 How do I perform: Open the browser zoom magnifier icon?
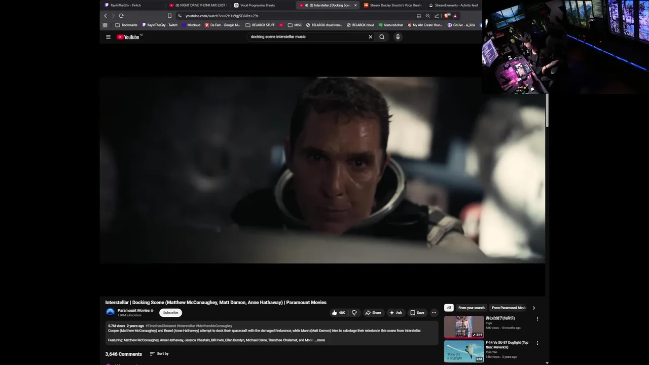(x=428, y=16)
